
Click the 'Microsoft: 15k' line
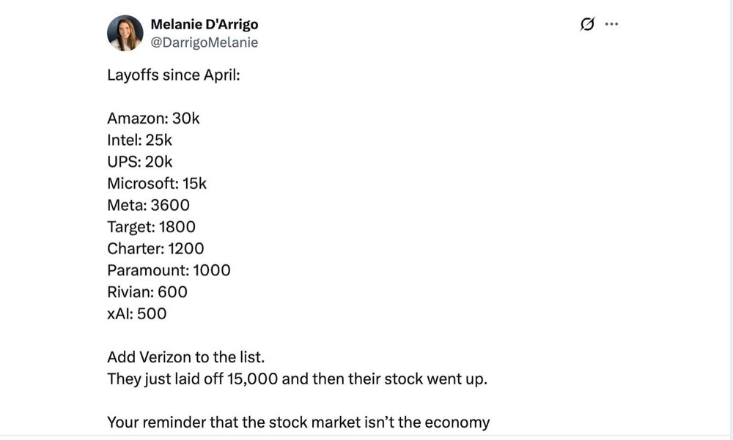[157, 184]
